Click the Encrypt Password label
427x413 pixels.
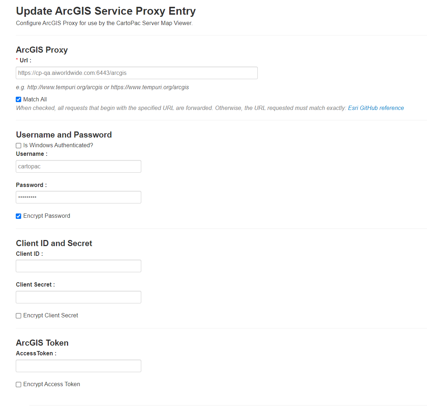pos(47,216)
